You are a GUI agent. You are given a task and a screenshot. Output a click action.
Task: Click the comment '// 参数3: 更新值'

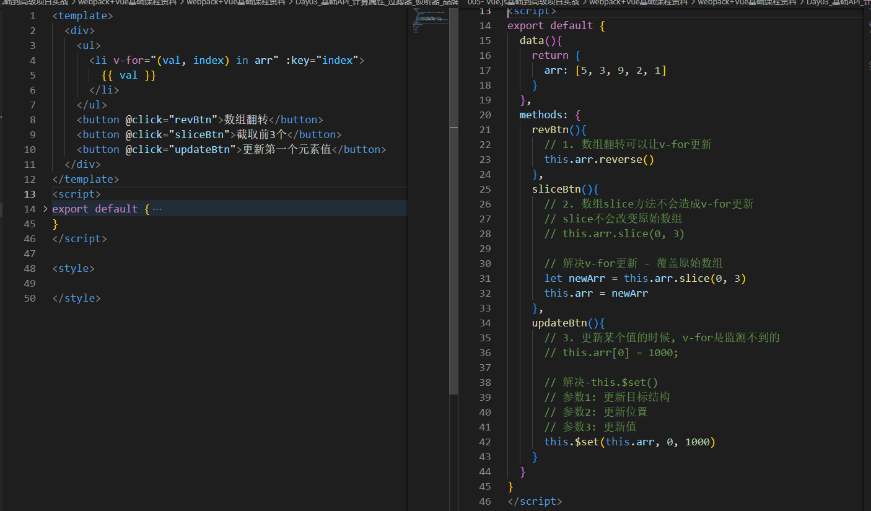click(590, 427)
